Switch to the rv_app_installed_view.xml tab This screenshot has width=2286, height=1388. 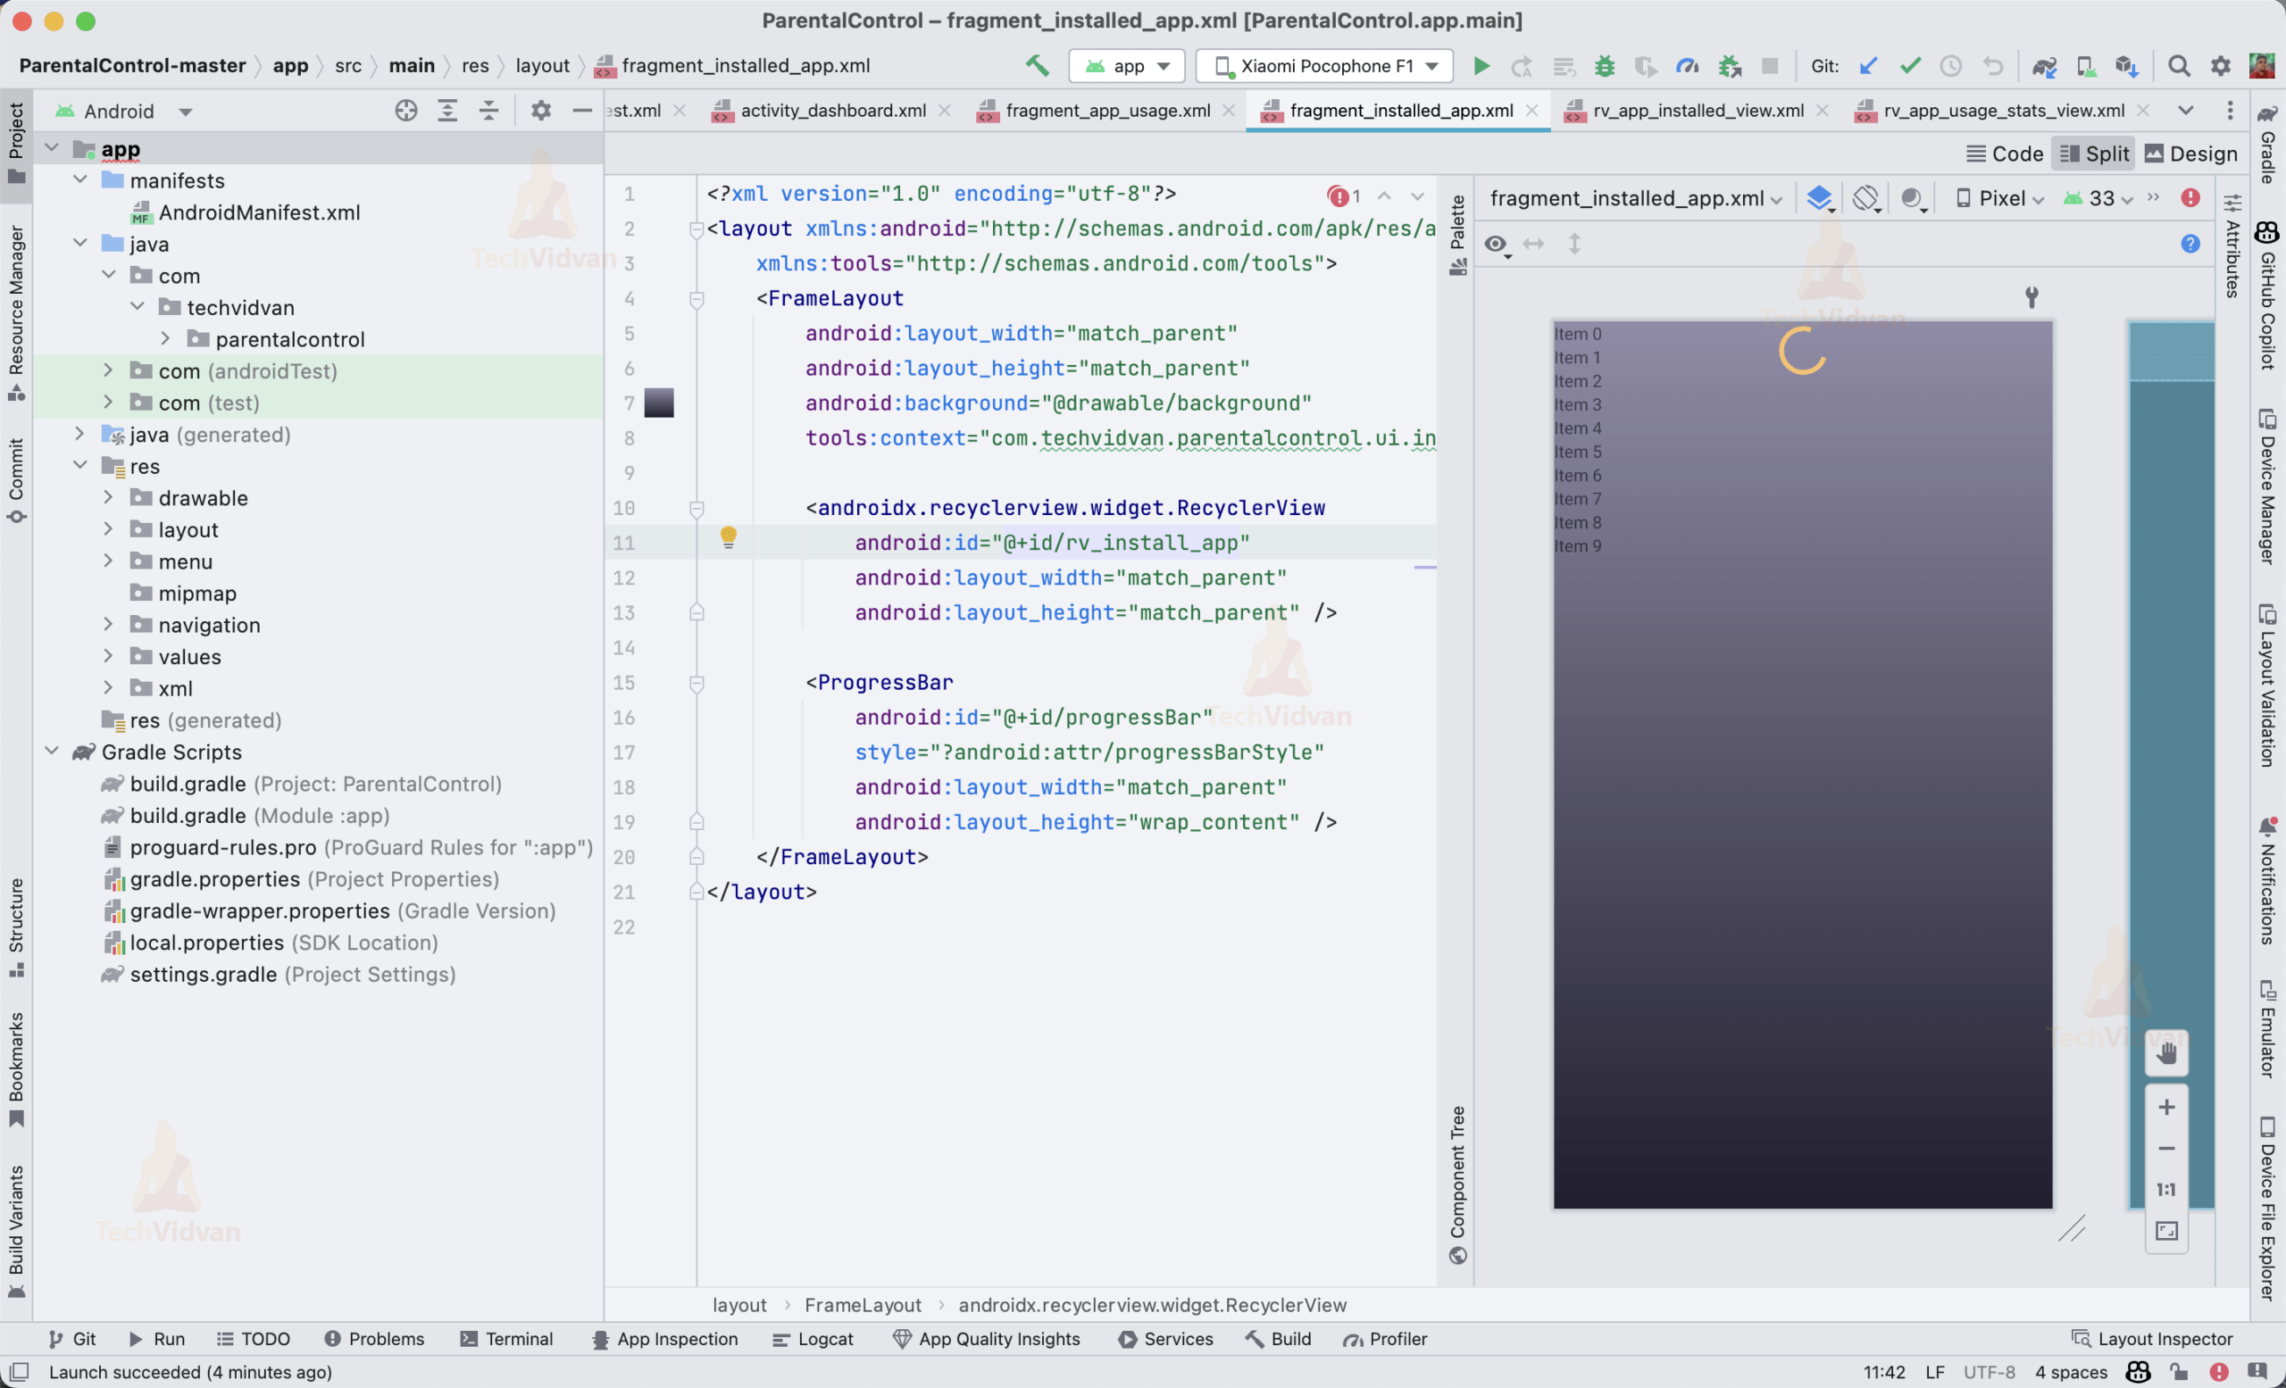(x=1697, y=111)
